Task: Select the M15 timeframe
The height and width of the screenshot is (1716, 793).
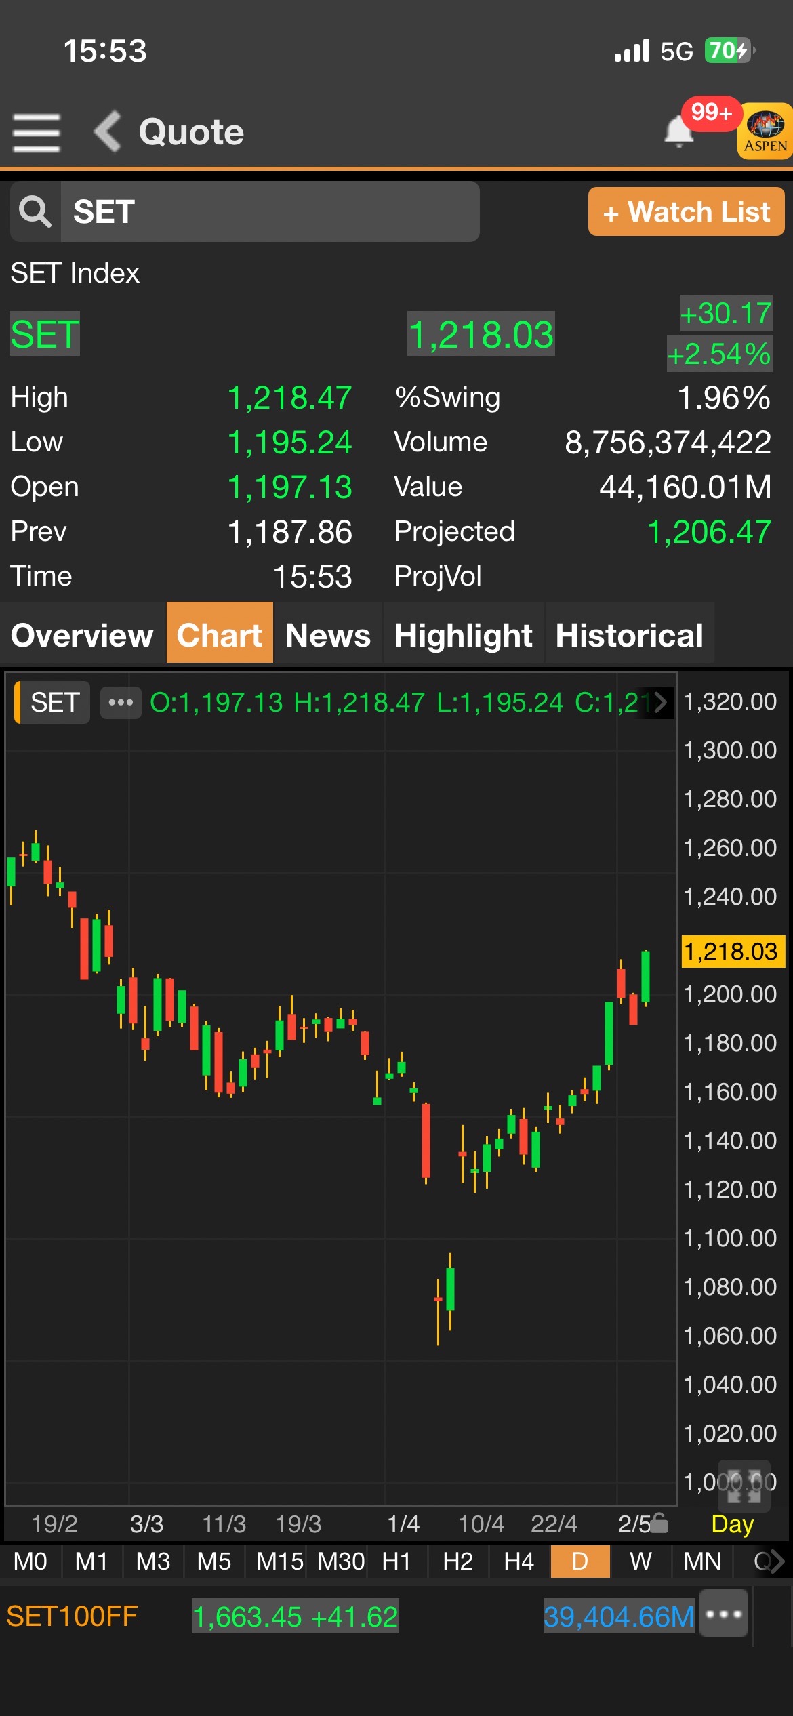Action: pos(279,1561)
